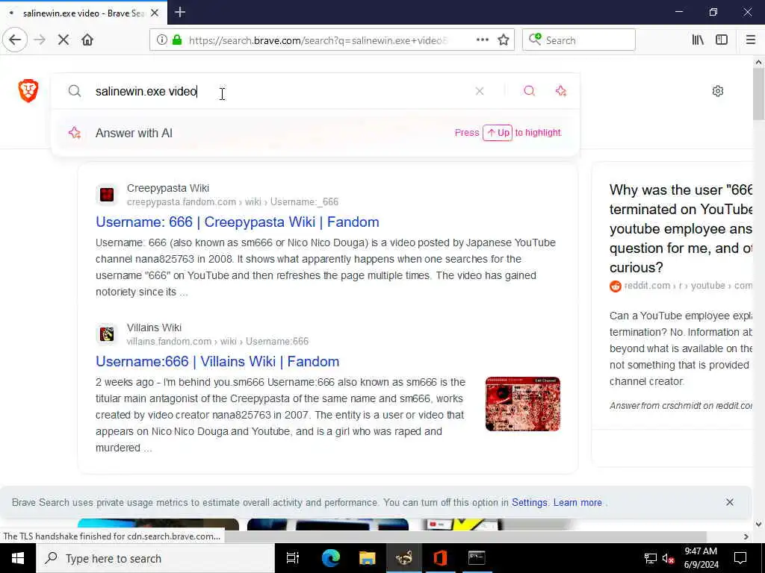The width and height of the screenshot is (765, 573).
Task: Click the horizontal scrollbar right arrow
Action: click(x=746, y=536)
